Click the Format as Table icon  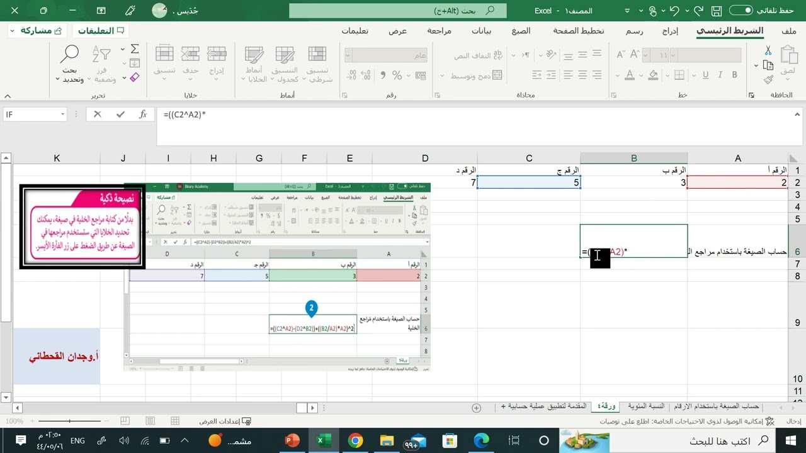click(285, 55)
